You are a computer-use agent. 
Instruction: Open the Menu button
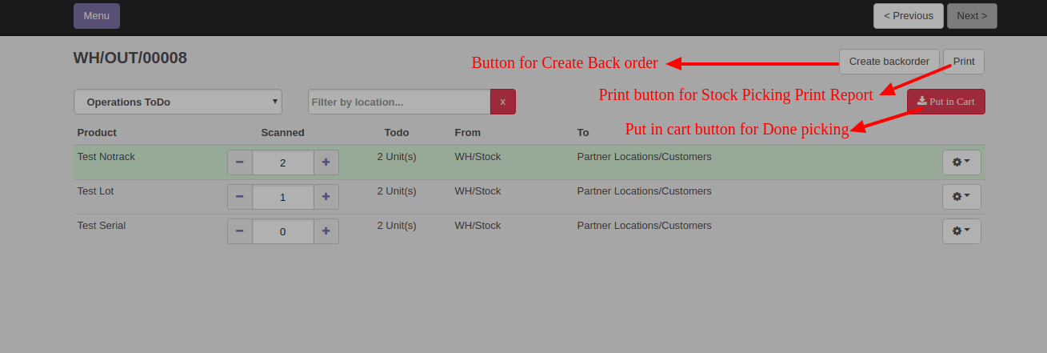click(97, 16)
